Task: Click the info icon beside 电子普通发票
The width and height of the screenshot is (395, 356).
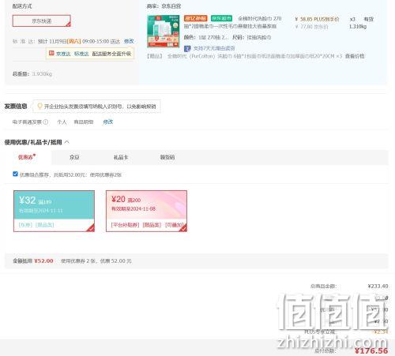Action: (46, 122)
